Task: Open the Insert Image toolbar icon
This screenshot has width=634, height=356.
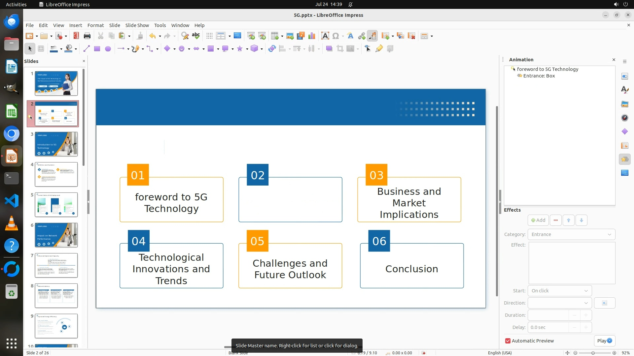Action: (290, 36)
